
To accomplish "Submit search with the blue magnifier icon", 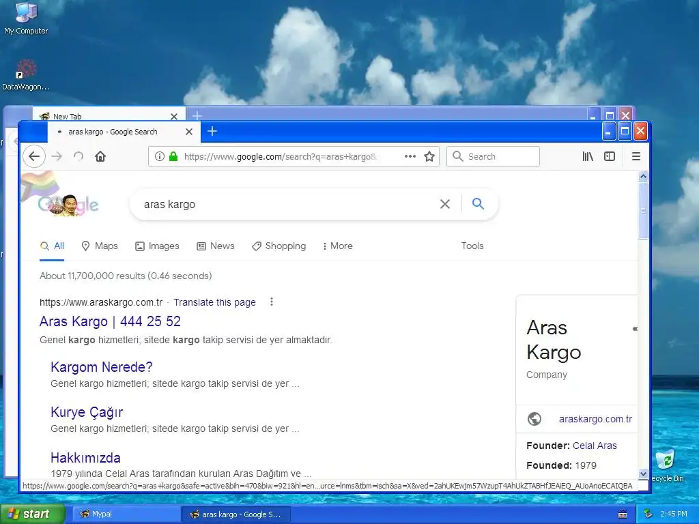I will [478, 203].
